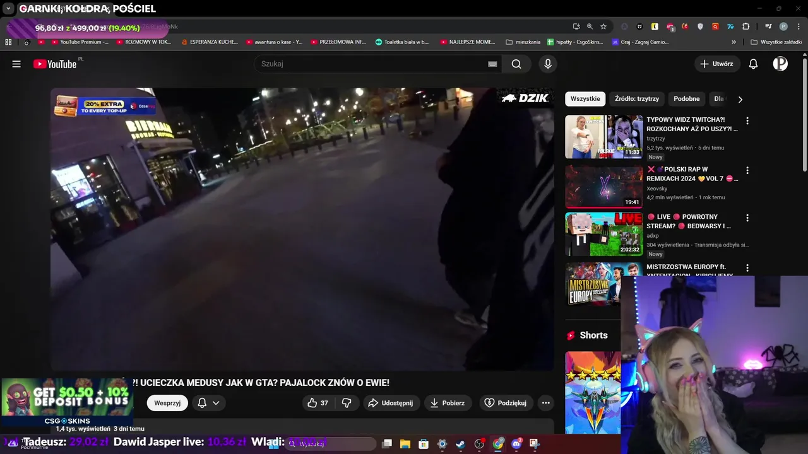Viewport: 808px width, 454px height.
Task: Open OBS Studio from the taskbar
Action: (x=479, y=444)
